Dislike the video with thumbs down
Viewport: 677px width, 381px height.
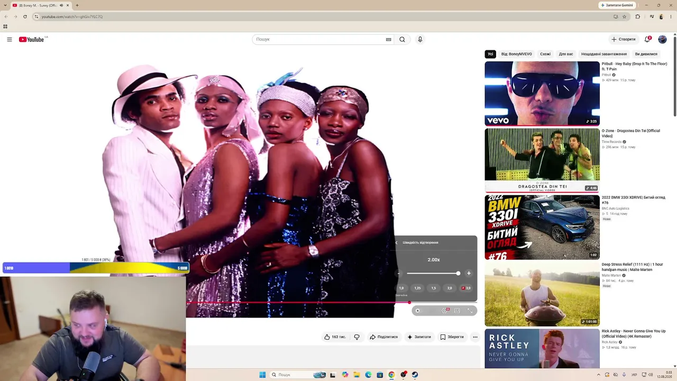357,337
